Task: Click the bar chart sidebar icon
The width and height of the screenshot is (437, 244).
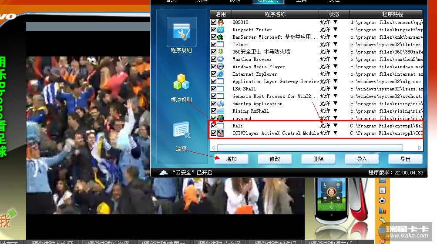Action: tap(382, 211)
